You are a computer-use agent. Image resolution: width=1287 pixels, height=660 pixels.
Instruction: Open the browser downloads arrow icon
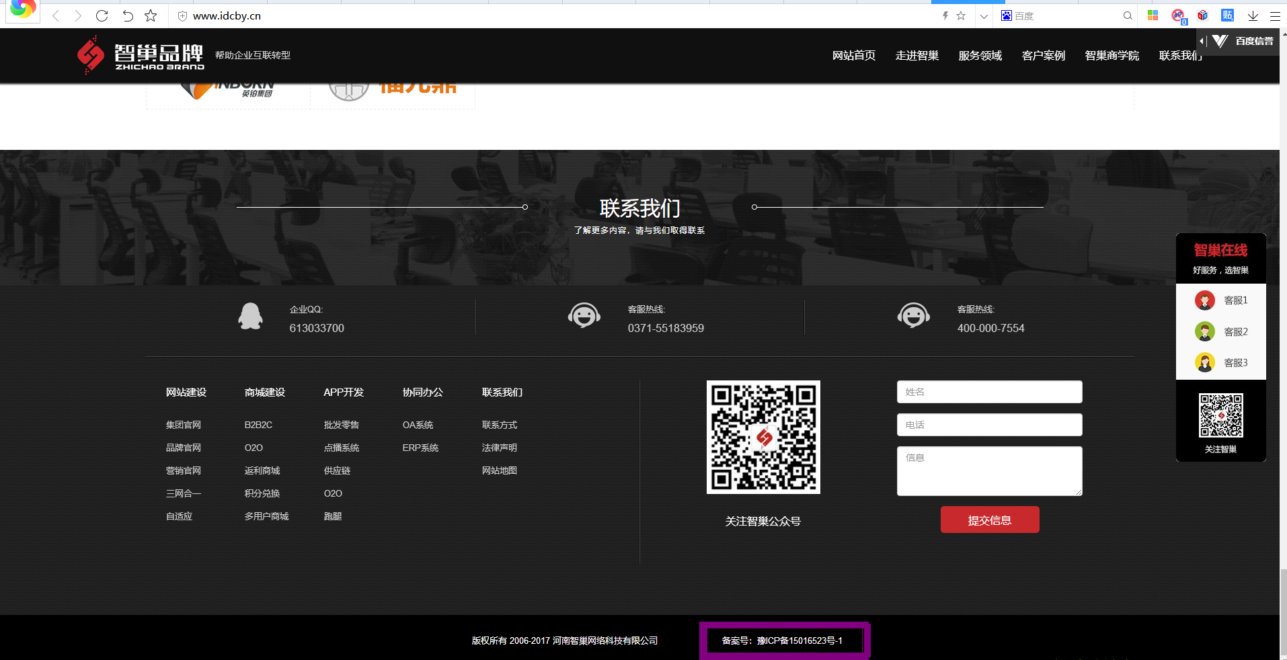click(1253, 15)
